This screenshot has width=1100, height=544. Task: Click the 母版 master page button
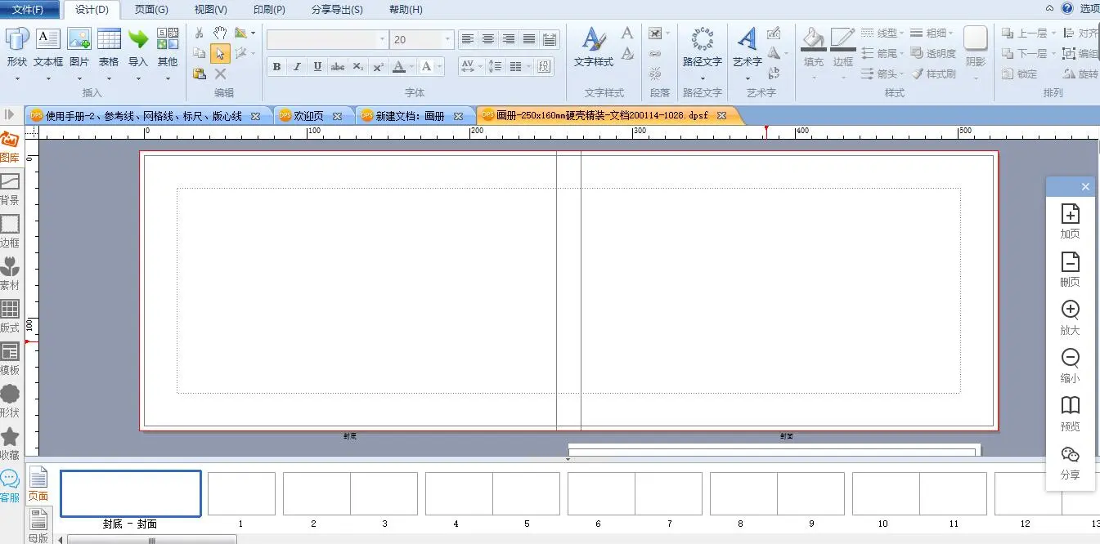[38, 525]
